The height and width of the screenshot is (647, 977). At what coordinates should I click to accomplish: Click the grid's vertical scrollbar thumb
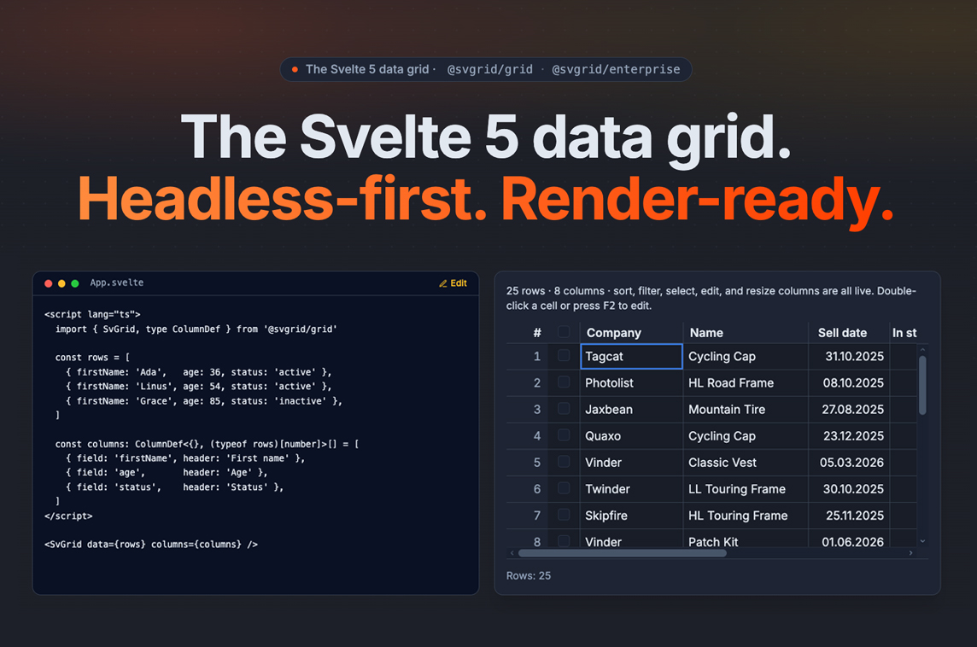click(x=922, y=385)
